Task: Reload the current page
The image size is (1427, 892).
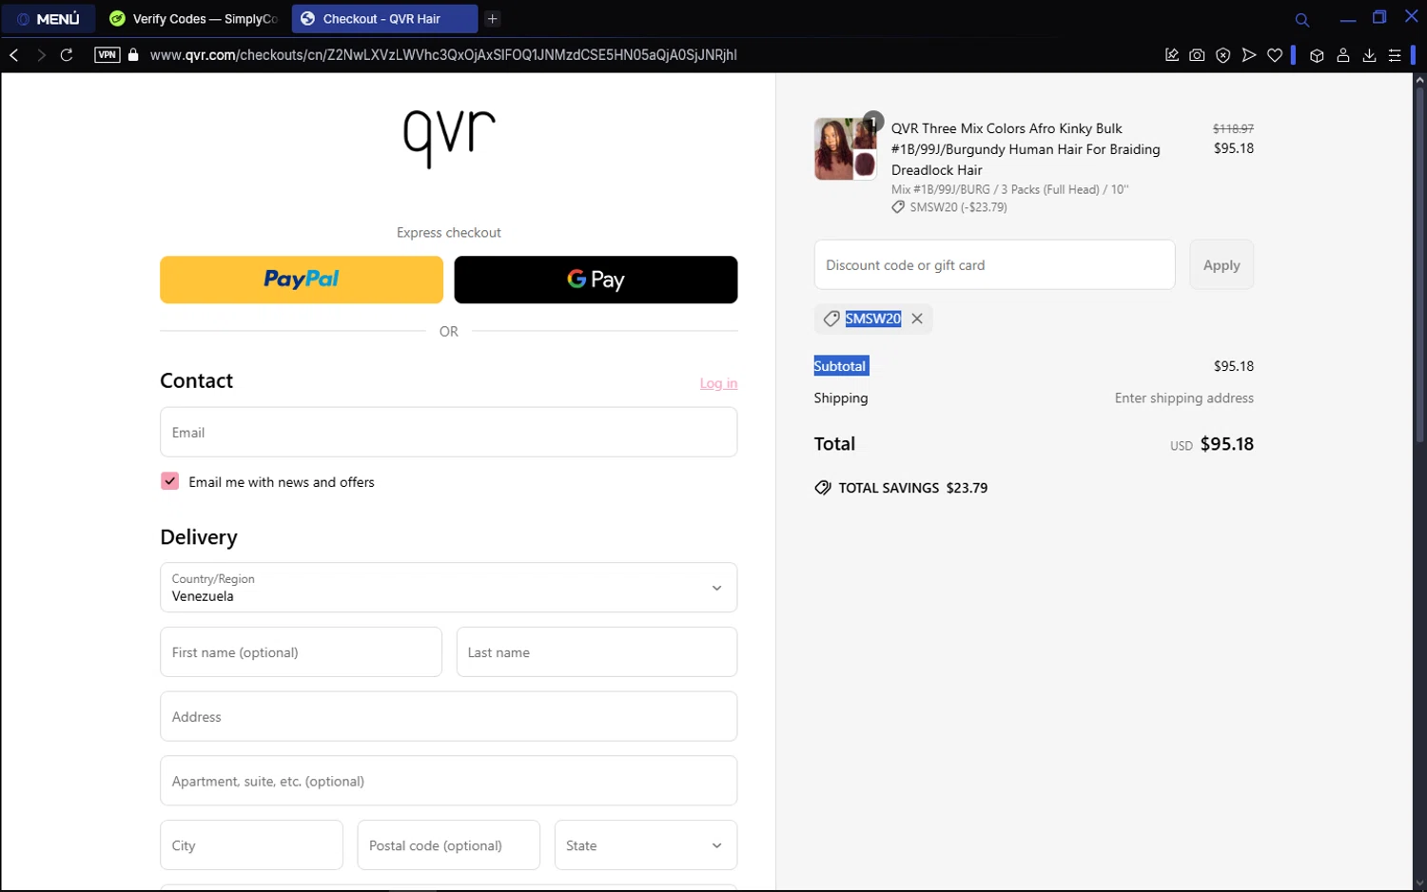Action: (x=67, y=55)
